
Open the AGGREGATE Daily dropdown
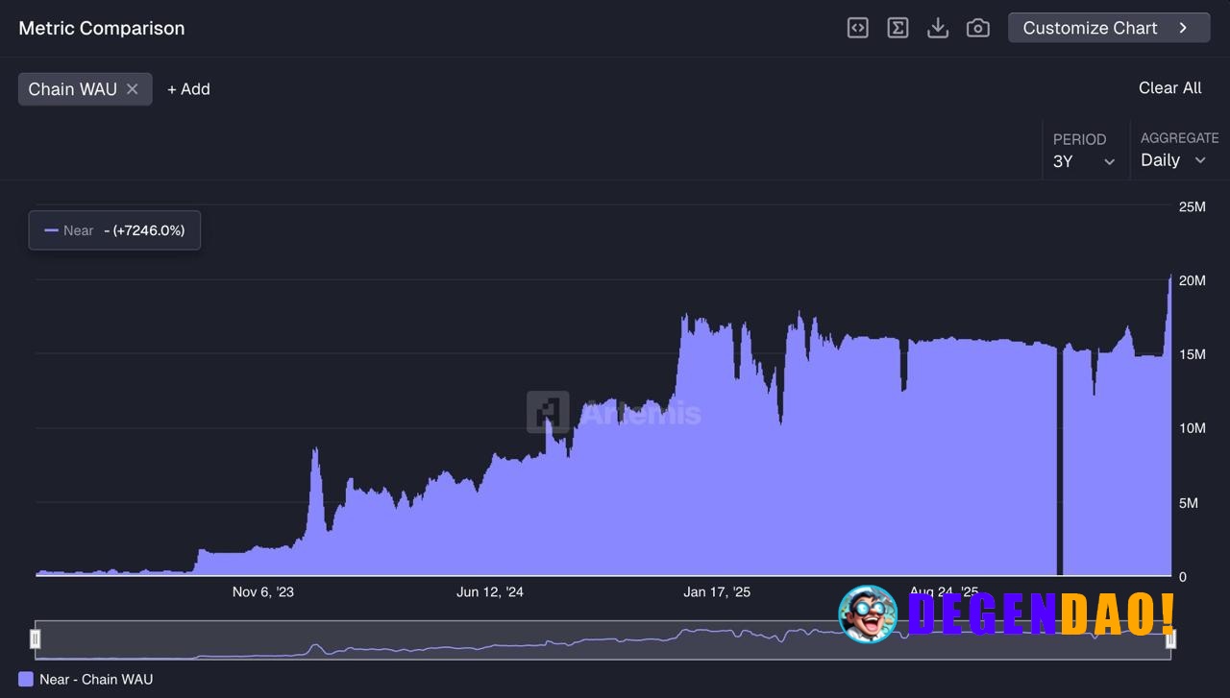[x=1174, y=160]
